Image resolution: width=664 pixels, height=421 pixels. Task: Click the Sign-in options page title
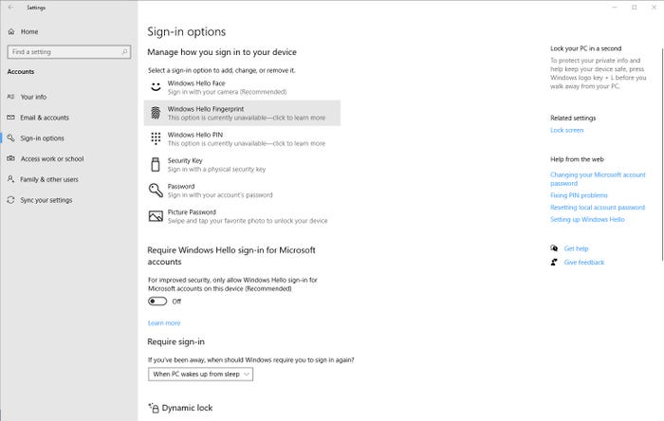pyautogui.click(x=186, y=31)
